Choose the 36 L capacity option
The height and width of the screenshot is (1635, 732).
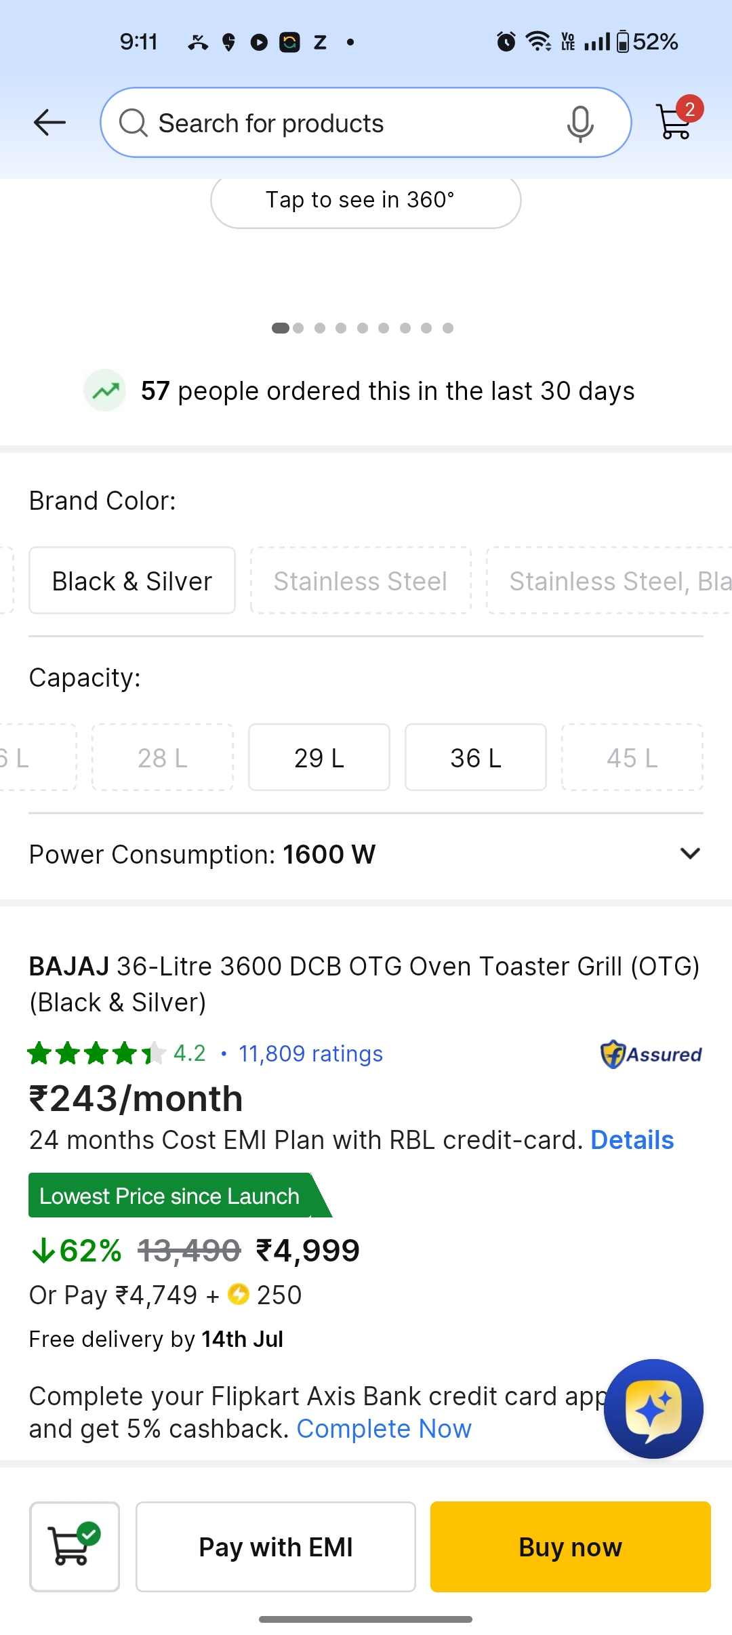(476, 757)
